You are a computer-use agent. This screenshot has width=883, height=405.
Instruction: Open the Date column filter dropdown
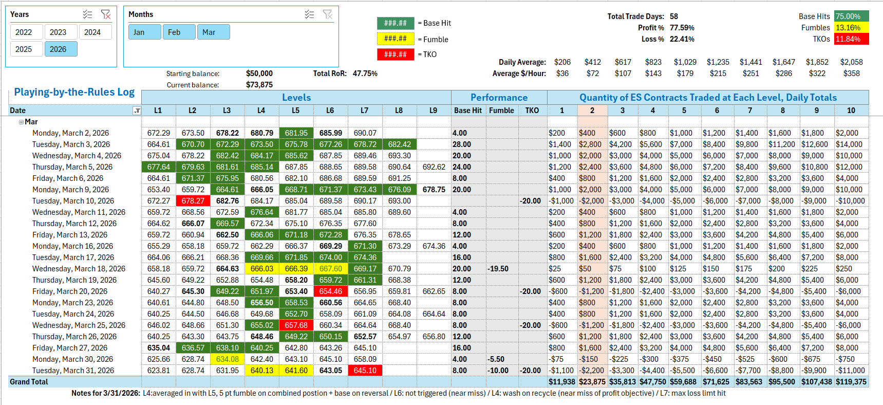[x=137, y=111]
